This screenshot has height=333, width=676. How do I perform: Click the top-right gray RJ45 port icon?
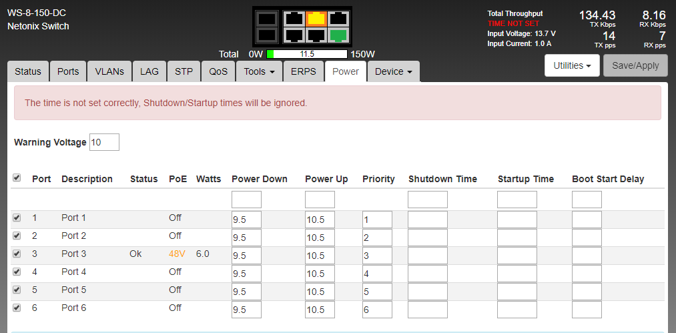[x=339, y=19]
